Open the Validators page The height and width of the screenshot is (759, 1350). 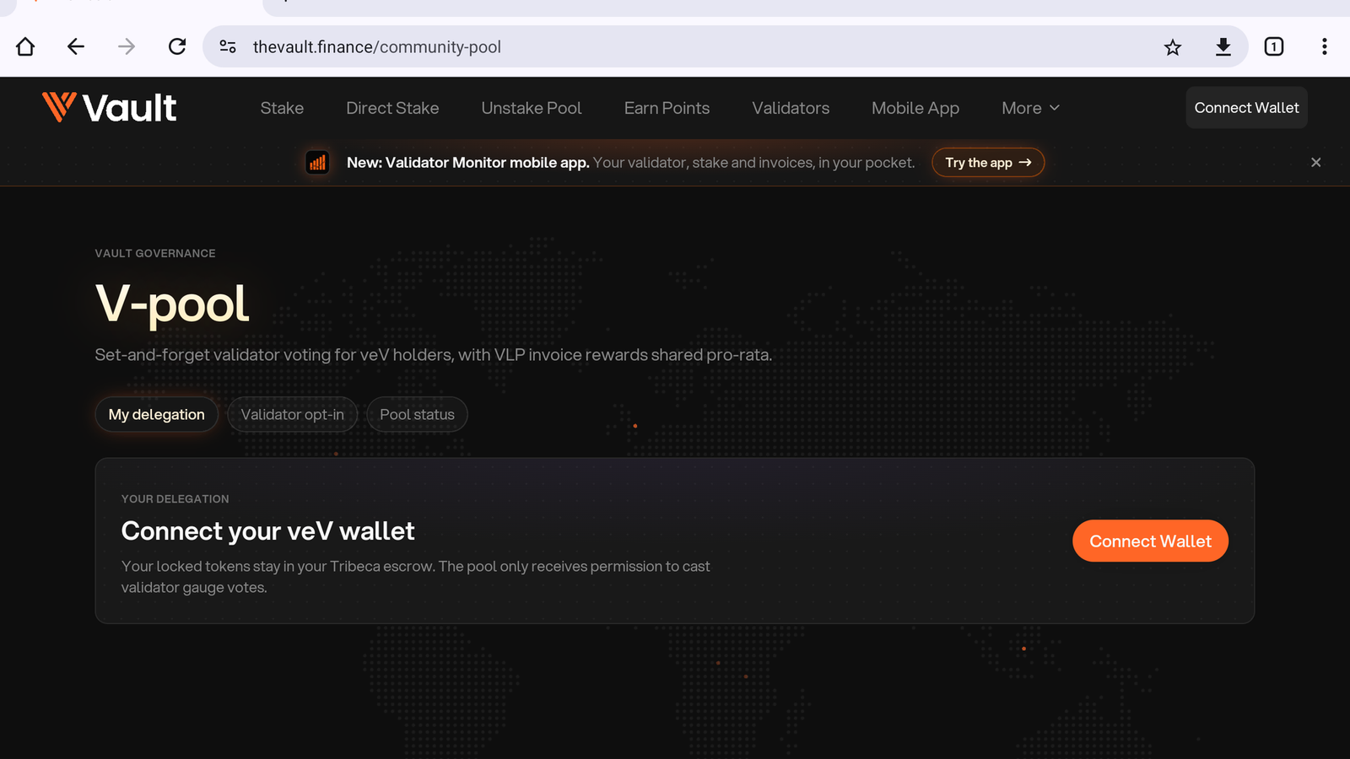791,108
